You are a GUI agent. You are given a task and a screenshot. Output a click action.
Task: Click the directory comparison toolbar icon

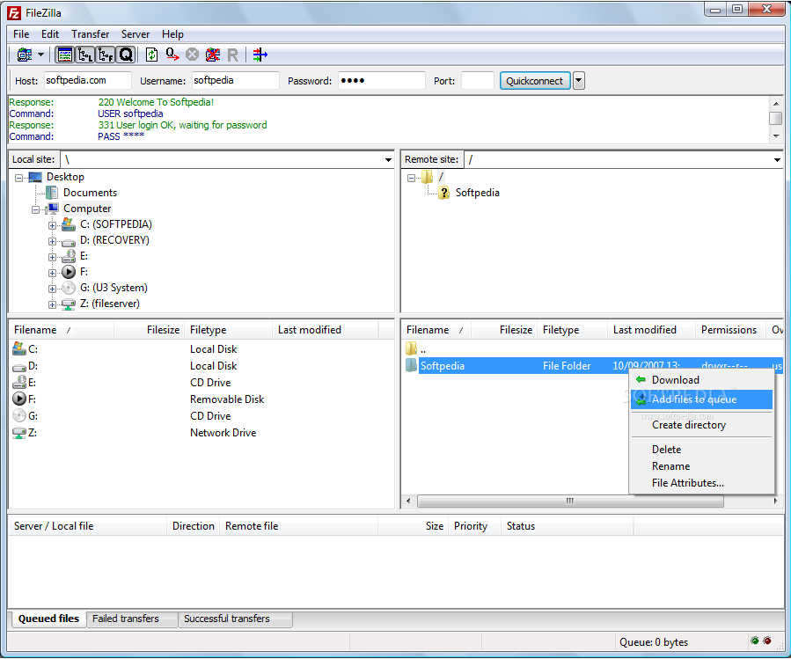pos(260,55)
